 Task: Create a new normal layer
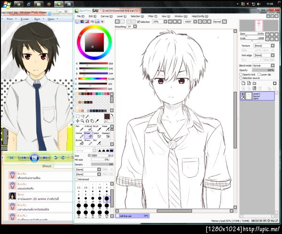(243, 83)
